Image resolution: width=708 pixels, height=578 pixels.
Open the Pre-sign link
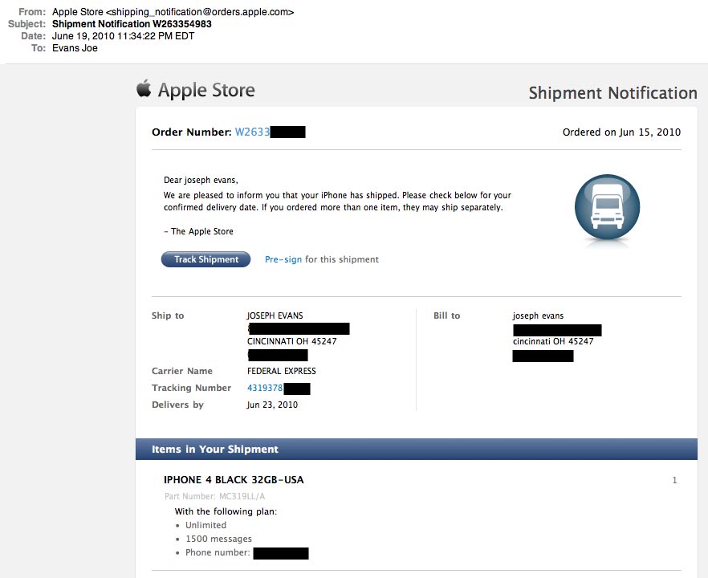point(283,259)
